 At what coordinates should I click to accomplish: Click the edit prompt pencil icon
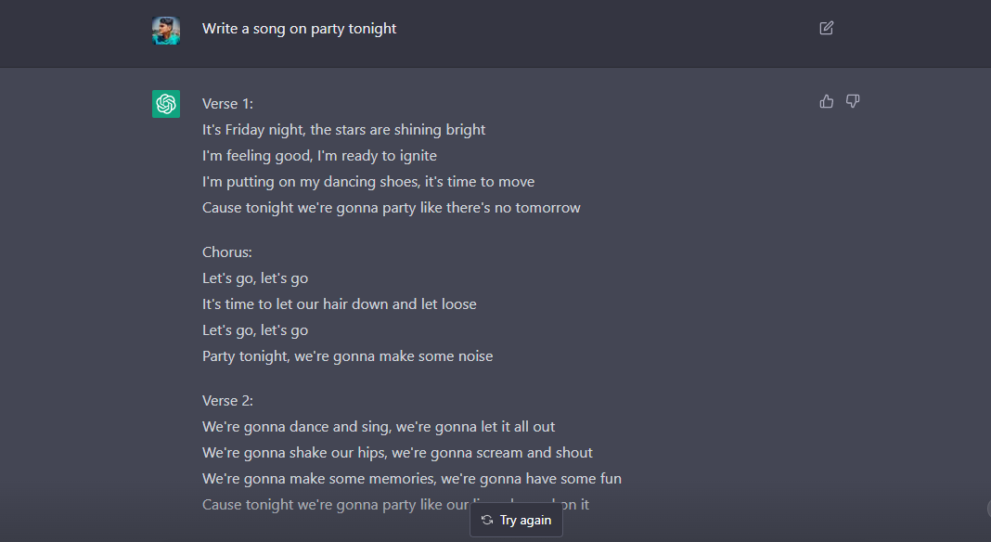click(x=827, y=28)
